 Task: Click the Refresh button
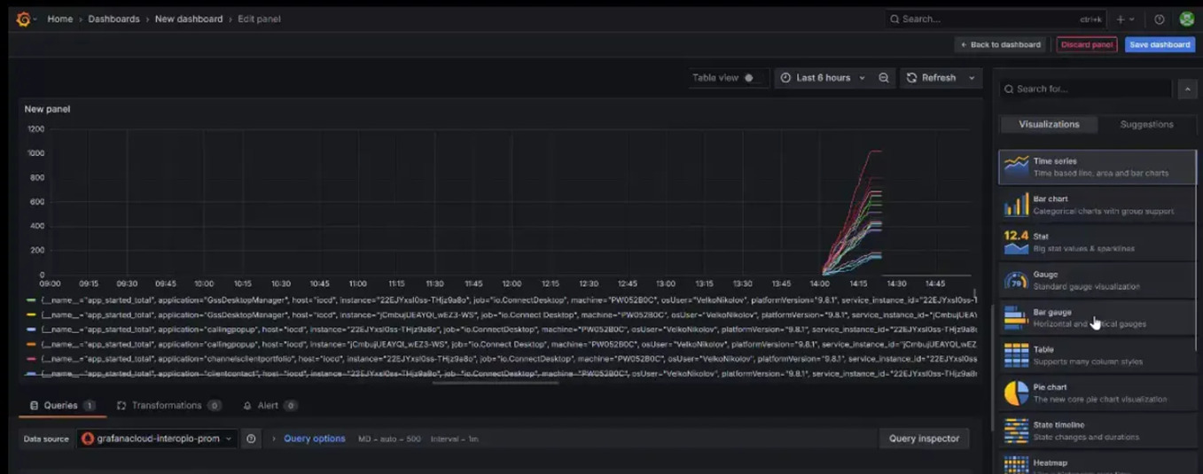931,78
